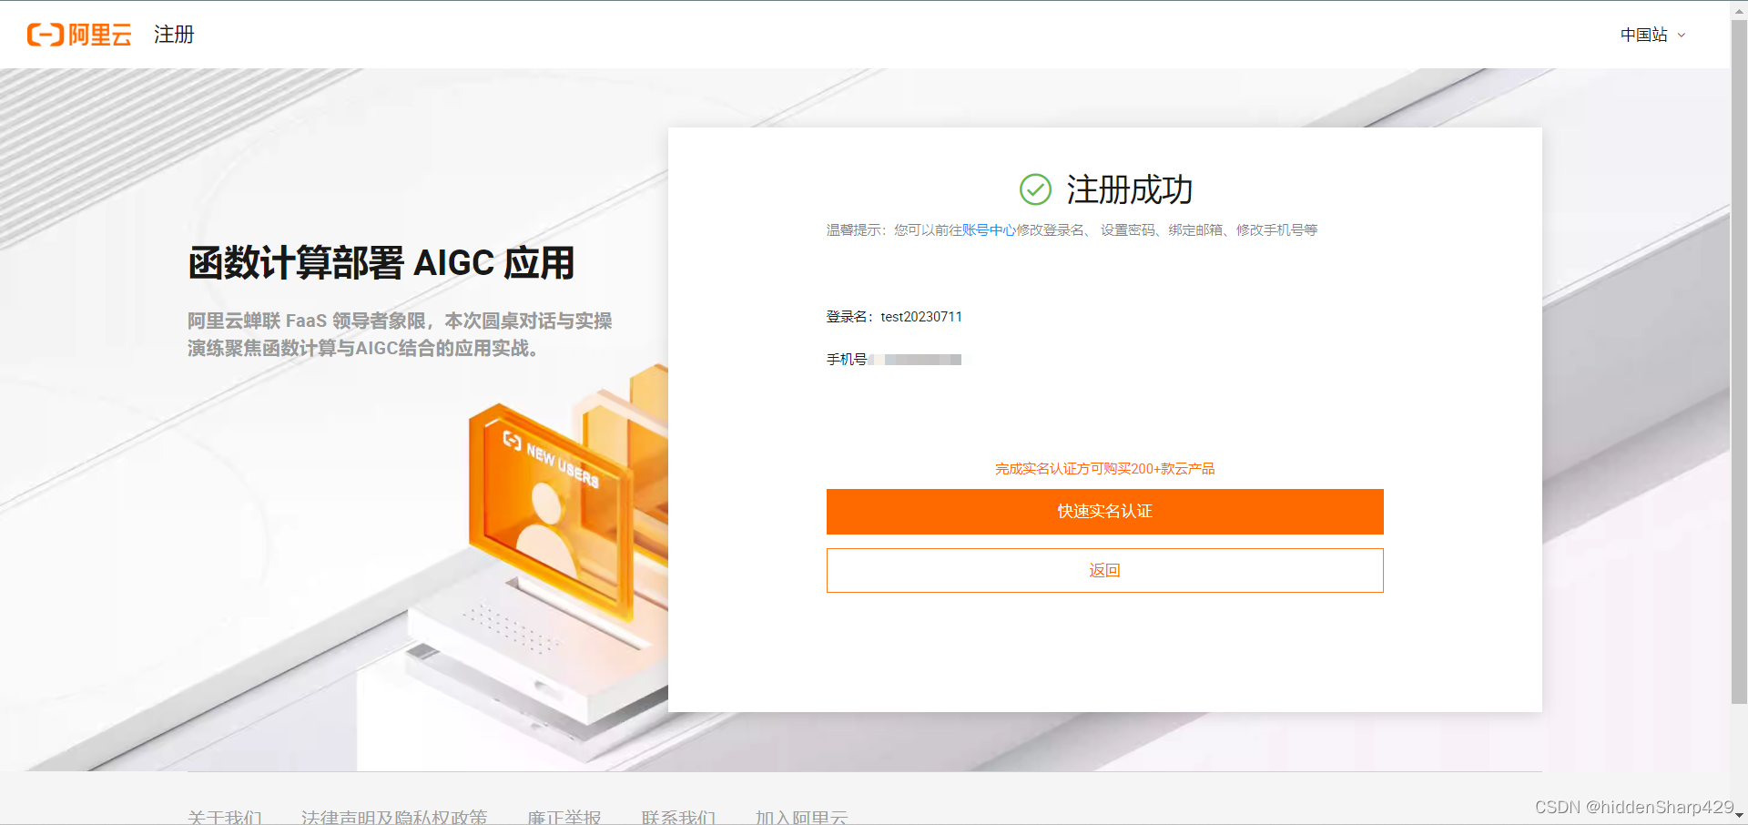Click the 注册 header title

click(x=174, y=35)
